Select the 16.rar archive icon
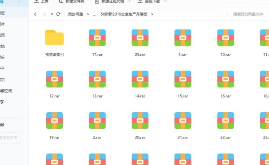Viewport: 269px width, 165px height. [226, 79]
